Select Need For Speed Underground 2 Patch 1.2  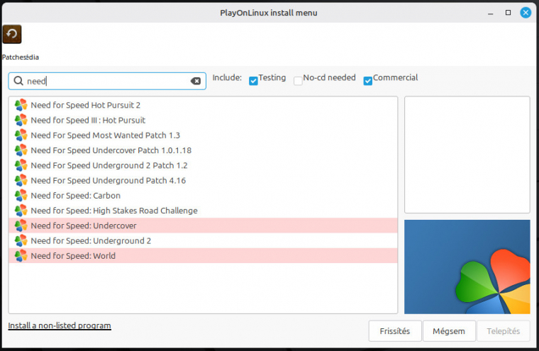109,165
